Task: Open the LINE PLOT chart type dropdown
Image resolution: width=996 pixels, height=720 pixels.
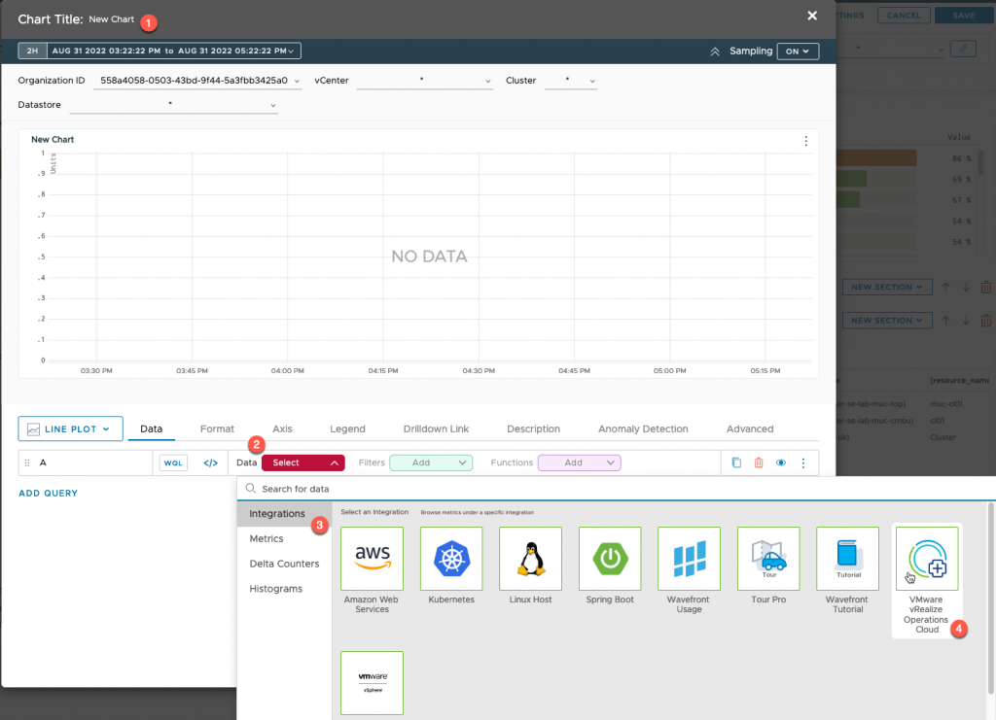Action: (x=70, y=429)
